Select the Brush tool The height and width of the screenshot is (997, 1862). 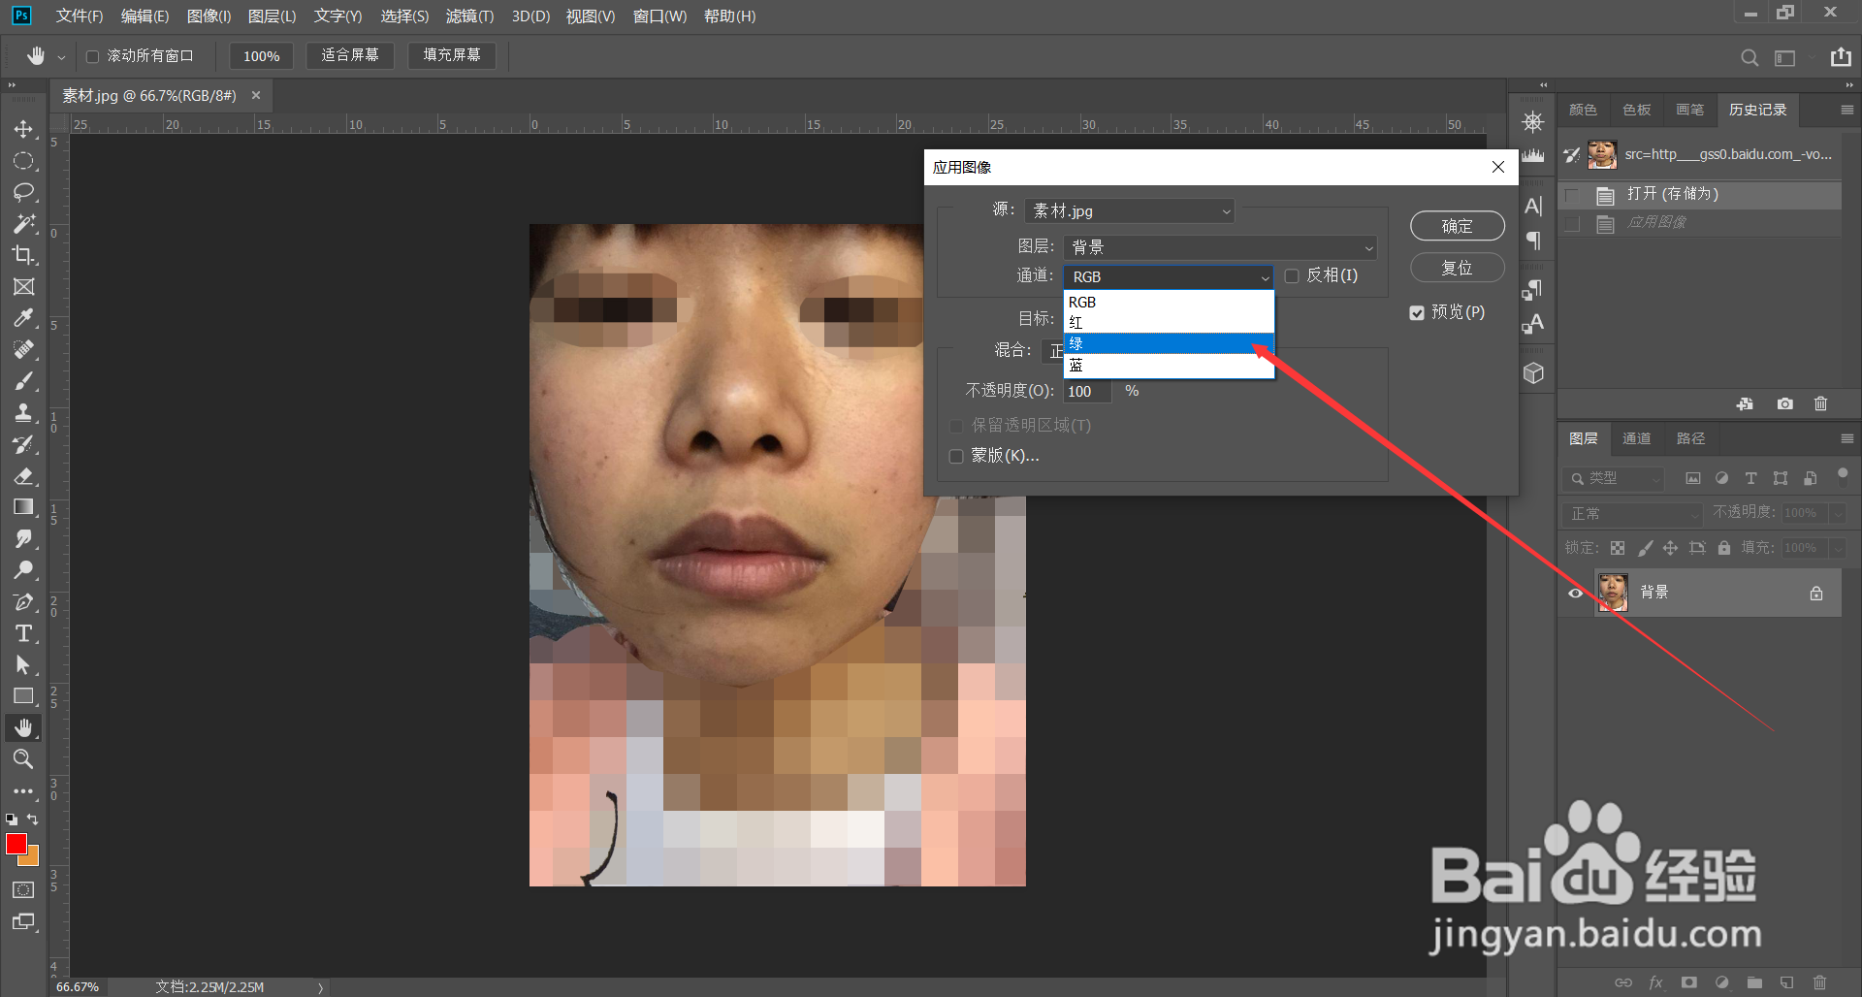click(x=23, y=381)
